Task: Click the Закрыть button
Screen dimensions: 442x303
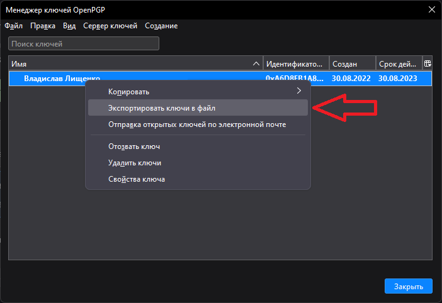Action: [x=409, y=286]
